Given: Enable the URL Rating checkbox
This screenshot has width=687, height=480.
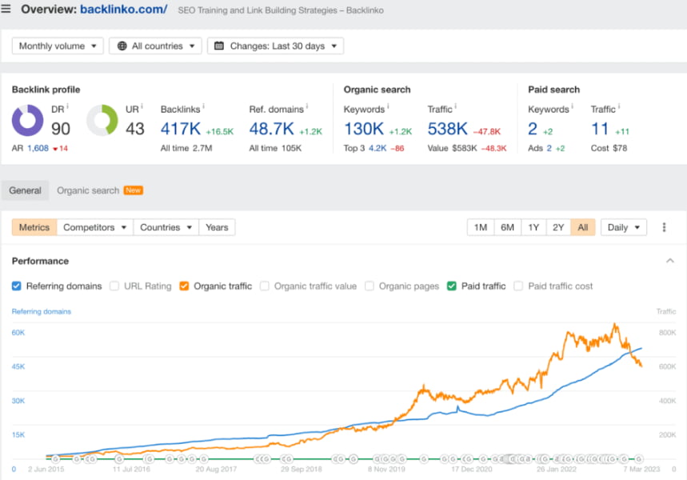Looking at the screenshot, I should pos(114,286).
